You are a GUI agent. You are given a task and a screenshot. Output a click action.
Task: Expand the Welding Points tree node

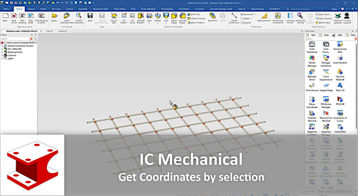point(2,52)
